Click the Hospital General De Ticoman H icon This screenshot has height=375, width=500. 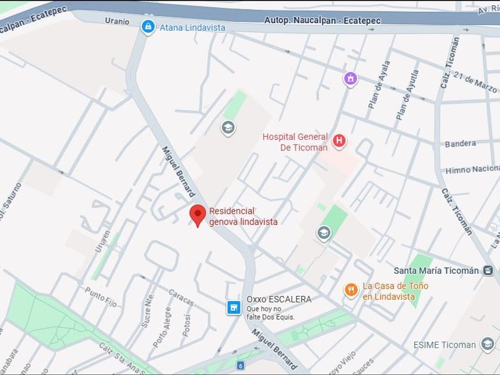pos(339,141)
